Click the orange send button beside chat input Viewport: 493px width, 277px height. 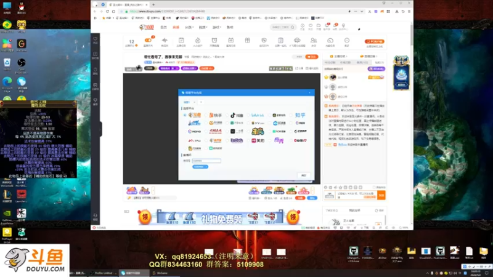point(381,195)
